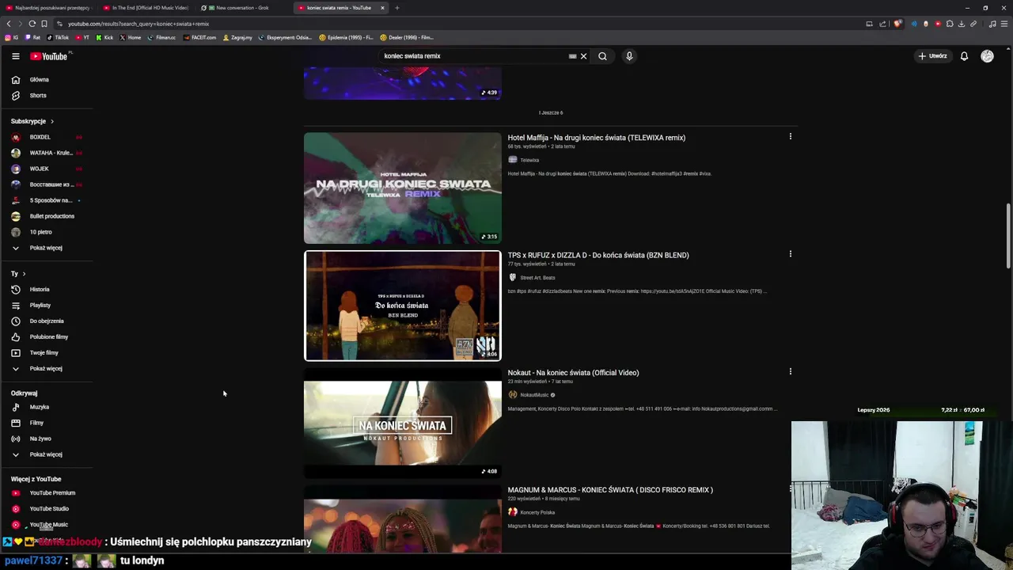This screenshot has width=1013, height=570.
Task: Close the koniec swiata remix tab
Action: [382, 8]
